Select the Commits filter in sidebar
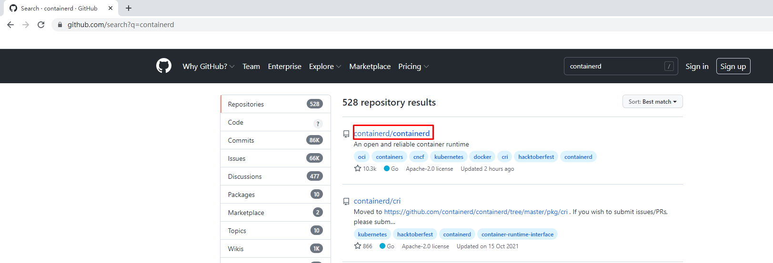Screen dimensions: 773x263 click(x=241, y=140)
